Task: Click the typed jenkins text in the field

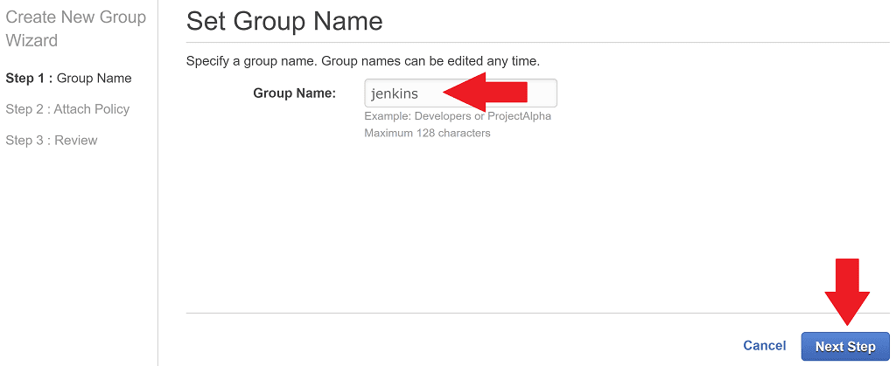Action: [395, 93]
